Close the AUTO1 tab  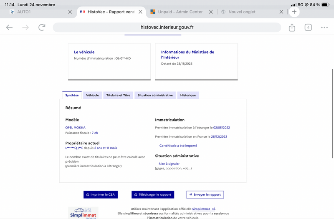pos(70,12)
